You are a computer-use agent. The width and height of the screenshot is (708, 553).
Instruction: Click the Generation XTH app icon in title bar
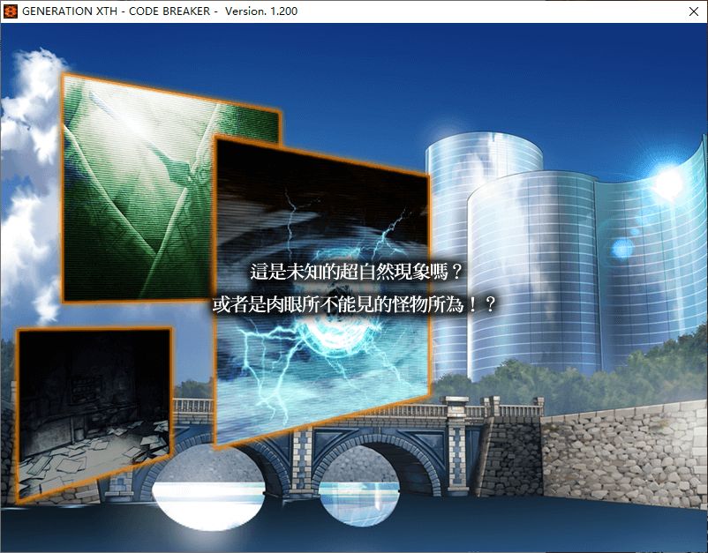point(11,11)
